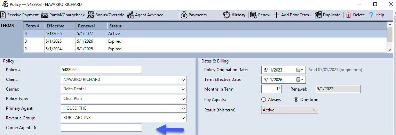Open the Payments toolbar item
The width and height of the screenshot is (396, 135).
[x=194, y=15]
